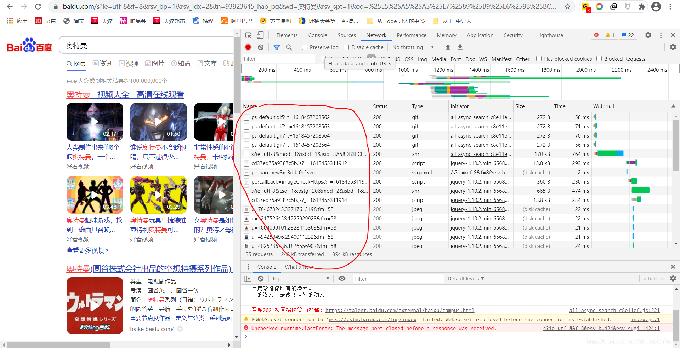
Task: Open the first Baidu video result link
Action: (x=125, y=94)
